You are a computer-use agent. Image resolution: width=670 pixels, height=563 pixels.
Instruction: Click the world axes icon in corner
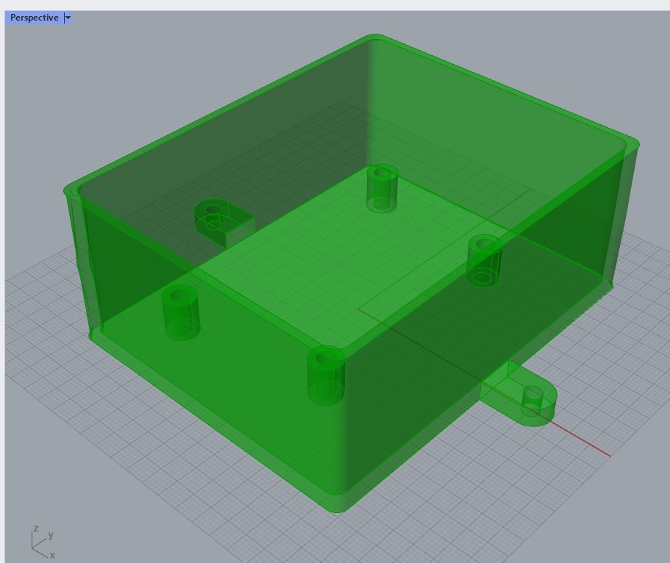click(43, 542)
